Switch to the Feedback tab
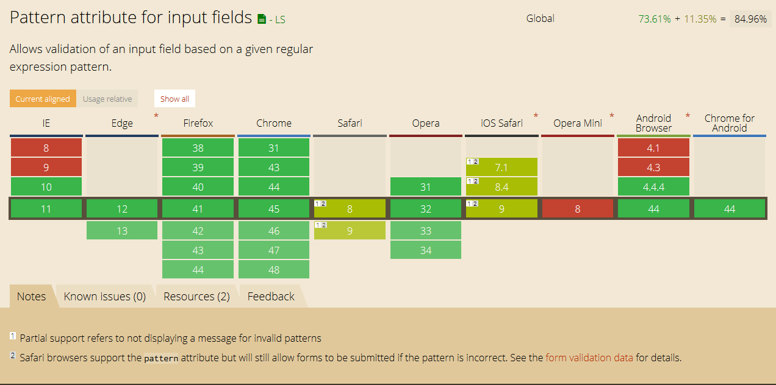 pyautogui.click(x=271, y=297)
